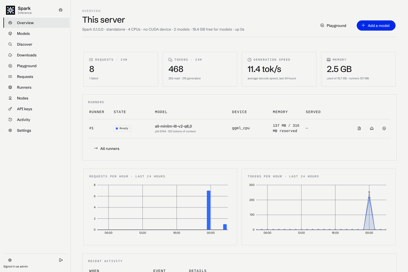Click the '11.4 tok/s' generation speed value
The width and height of the screenshot is (408, 272).
click(x=264, y=69)
